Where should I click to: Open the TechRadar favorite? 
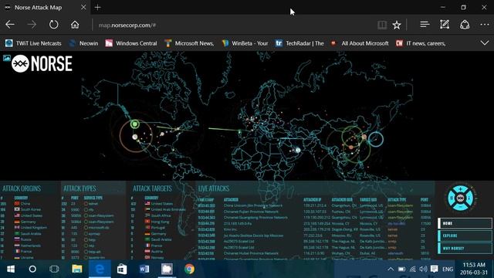pos(299,43)
